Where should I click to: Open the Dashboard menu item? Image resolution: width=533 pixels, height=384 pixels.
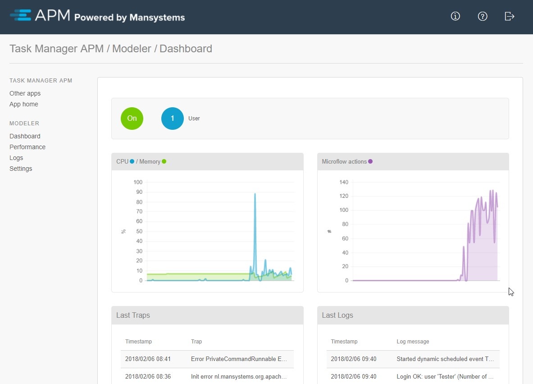[25, 136]
